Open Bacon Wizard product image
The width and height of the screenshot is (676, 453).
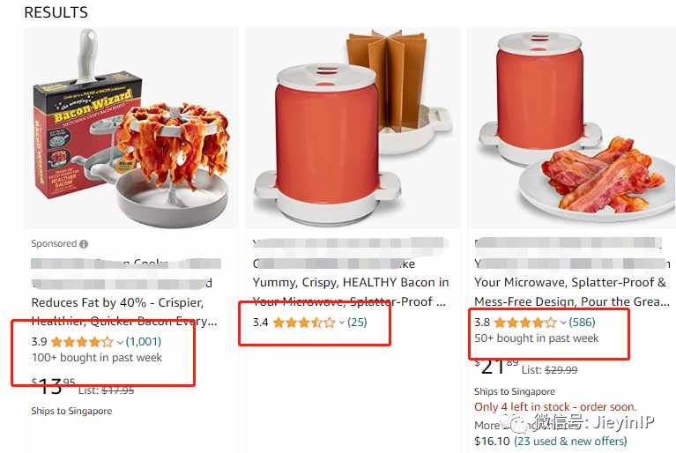coord(131,128)
